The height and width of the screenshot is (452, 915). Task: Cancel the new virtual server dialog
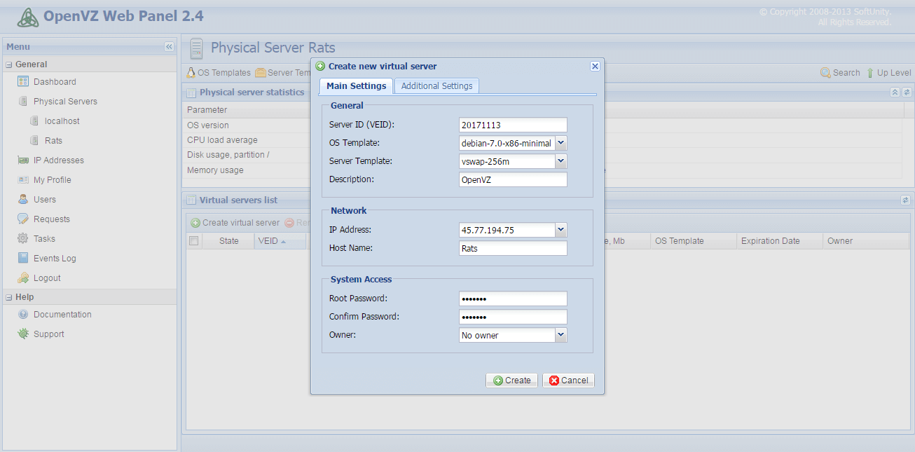pos(568,381)
